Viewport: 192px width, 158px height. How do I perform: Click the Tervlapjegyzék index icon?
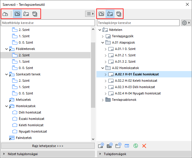(108, 36)
